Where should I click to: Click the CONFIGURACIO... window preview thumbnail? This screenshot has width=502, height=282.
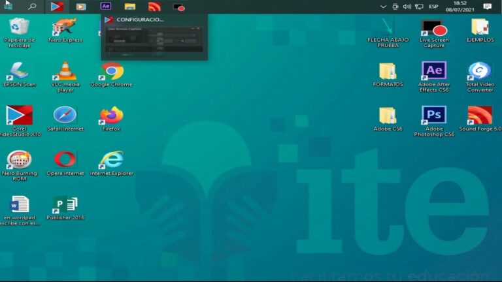(x=154, y=40)
